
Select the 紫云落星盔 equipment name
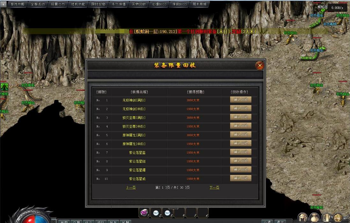pyautogui.click(x=137, y=153)
